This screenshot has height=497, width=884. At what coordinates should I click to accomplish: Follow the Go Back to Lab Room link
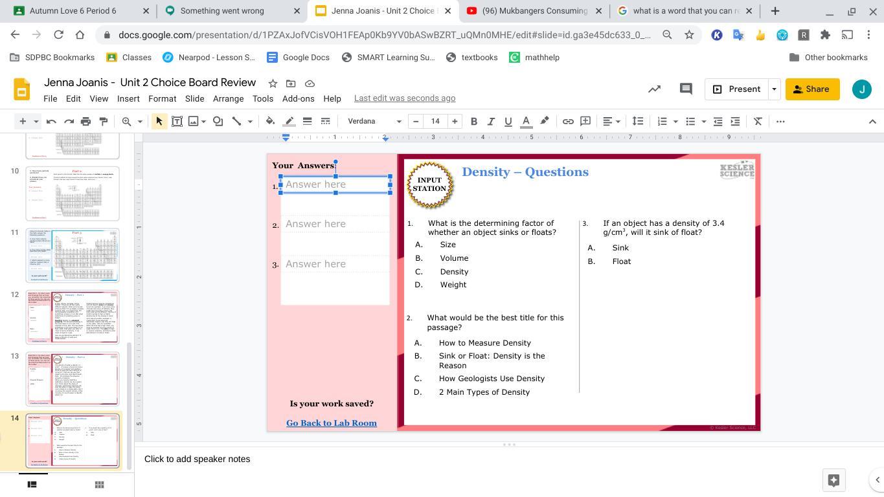pyautogui.click(x=332, y=423)
